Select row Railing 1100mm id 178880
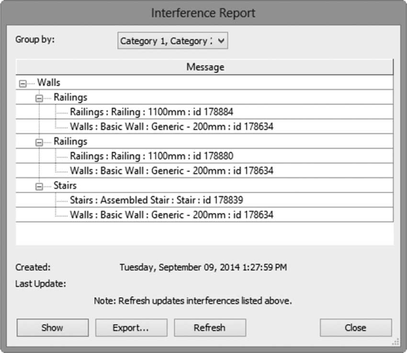Image resolution: width=407 pixels, height=353 pixels. (x=205, y=156)
